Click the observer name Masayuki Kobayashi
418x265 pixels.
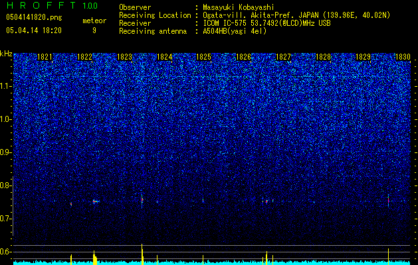tap(239, 7)
